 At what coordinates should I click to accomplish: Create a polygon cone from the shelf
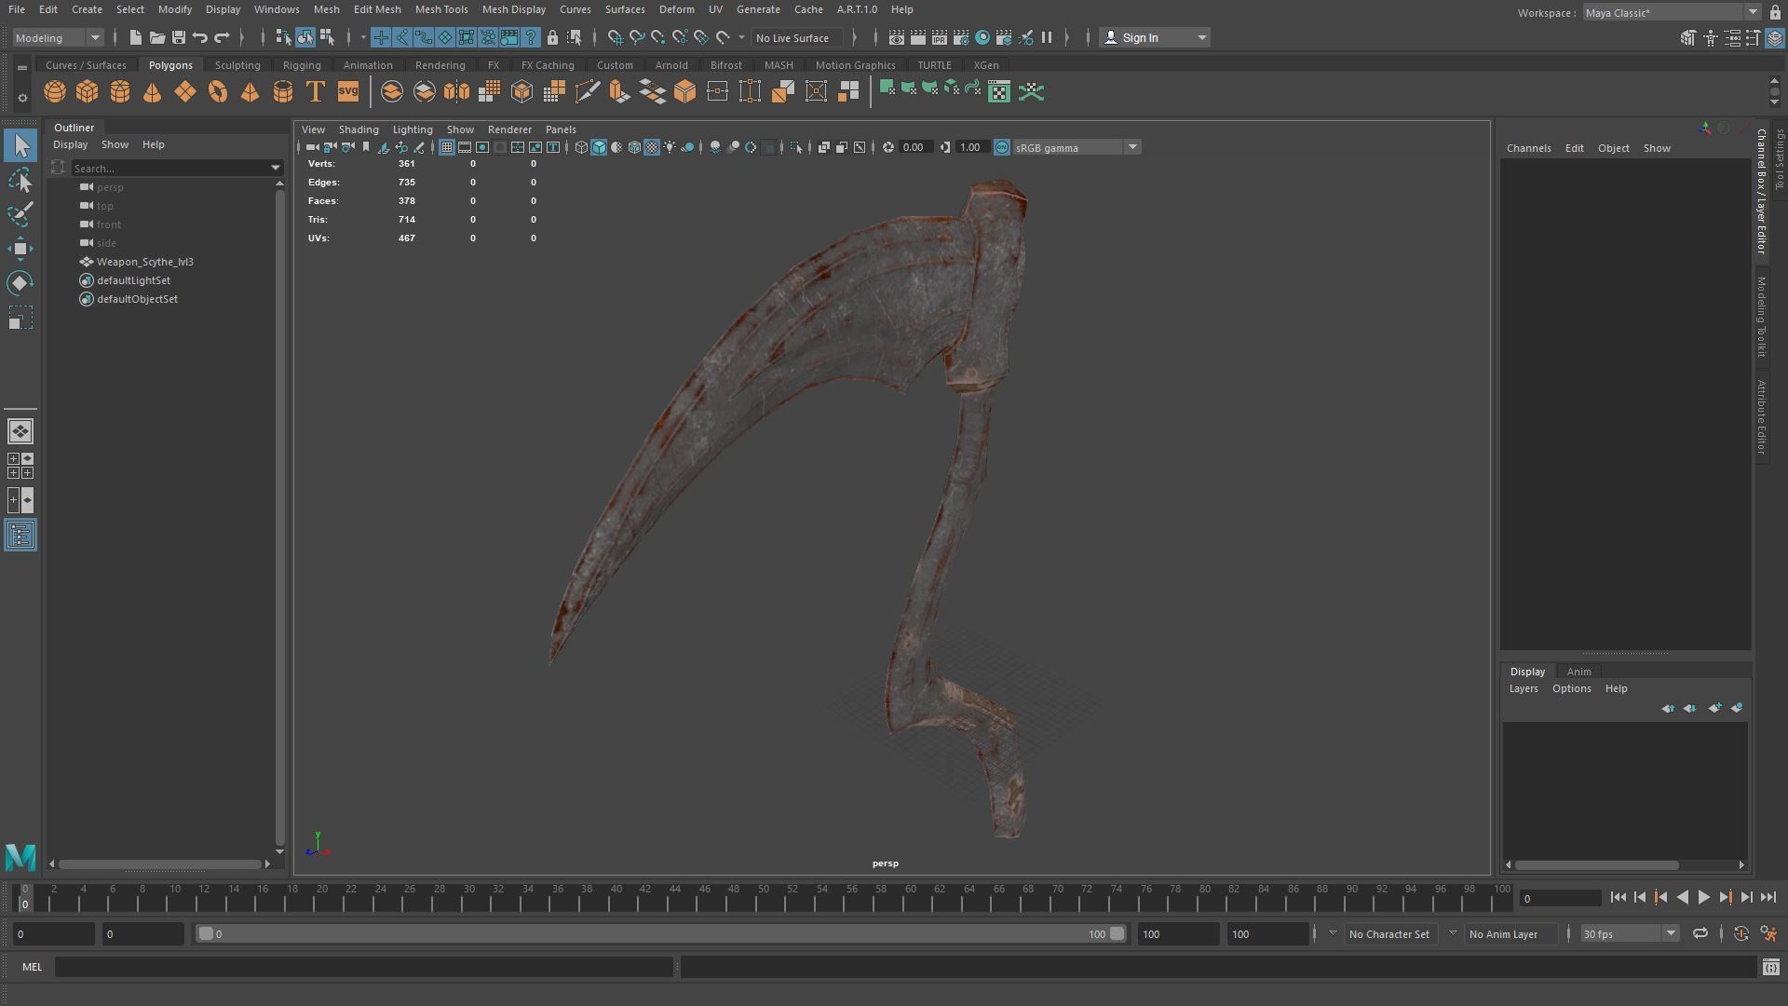pos(152,91)
